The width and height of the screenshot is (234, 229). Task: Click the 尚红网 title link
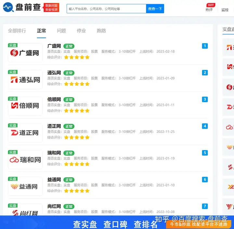[54, 206]
